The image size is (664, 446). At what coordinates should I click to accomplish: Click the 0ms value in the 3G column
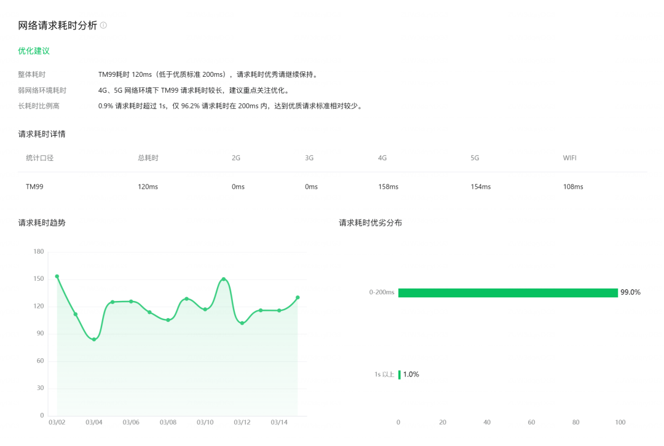point(311,187)
